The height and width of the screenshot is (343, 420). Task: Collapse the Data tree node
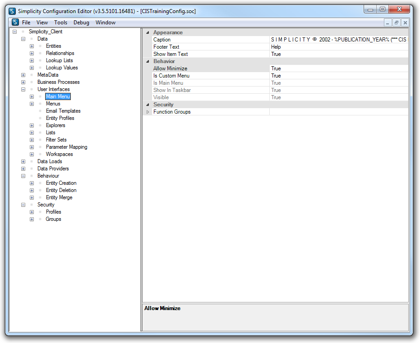click(x=23, y=39)
